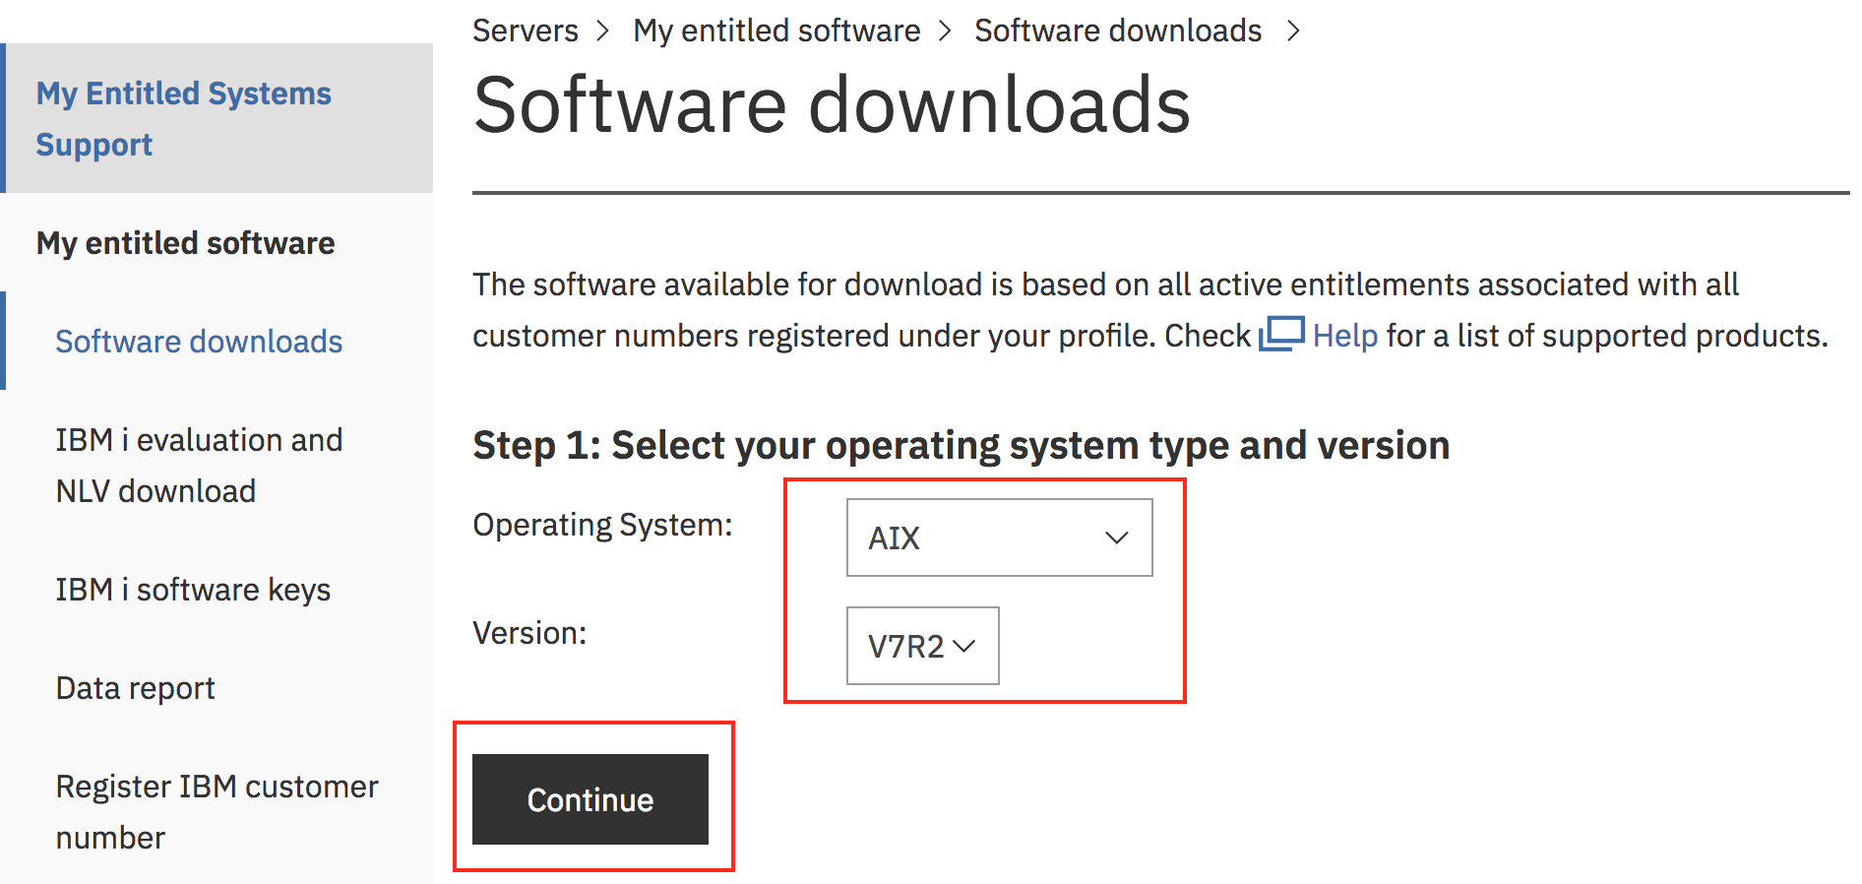1862x884 pixels.
Task: Open My Entitled Systems Support header link
Action: point(183,119)
